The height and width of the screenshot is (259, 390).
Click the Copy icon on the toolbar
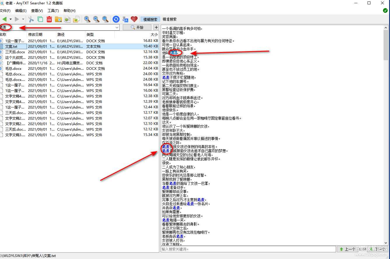pyautogui.click(x=40, y=19)
